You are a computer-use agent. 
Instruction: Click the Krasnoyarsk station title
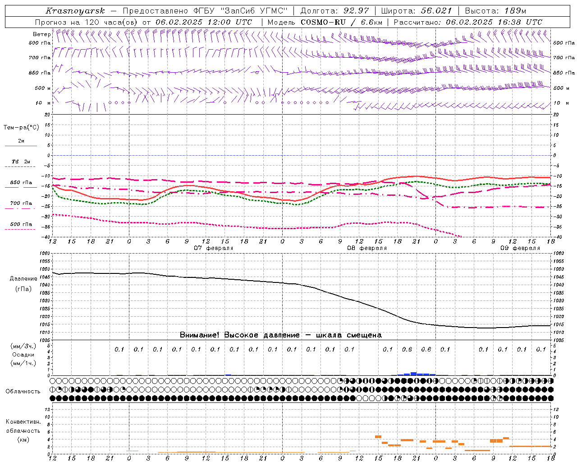[75, 11]
